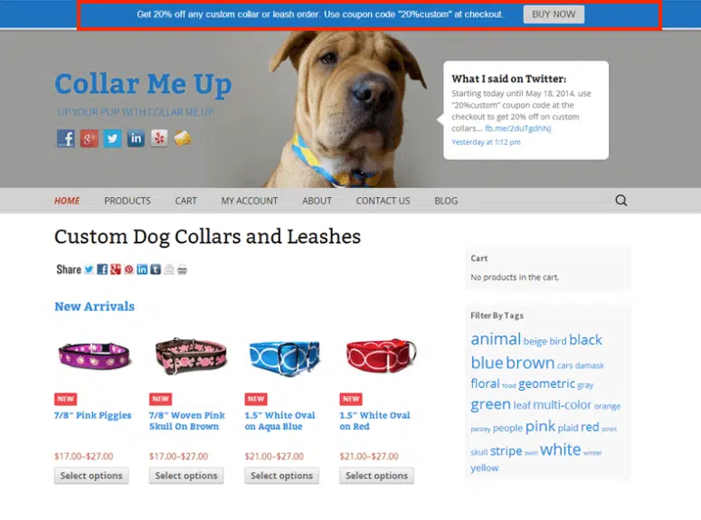
Task: Filter by the animal tag
Action: tap(496, 338)
